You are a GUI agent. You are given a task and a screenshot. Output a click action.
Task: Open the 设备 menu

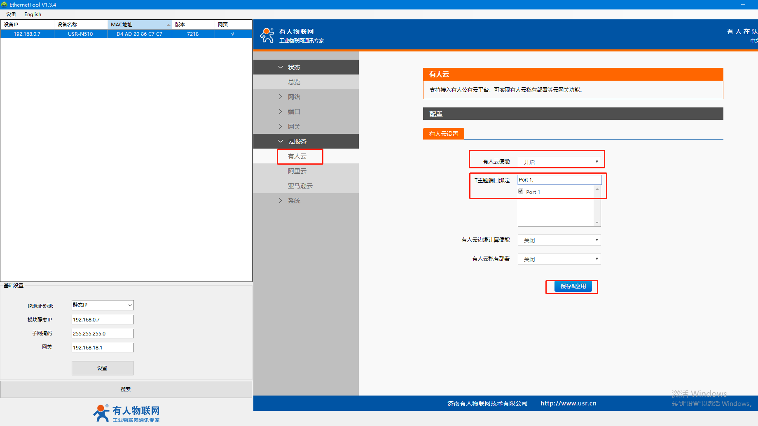[x=11, y=14]
